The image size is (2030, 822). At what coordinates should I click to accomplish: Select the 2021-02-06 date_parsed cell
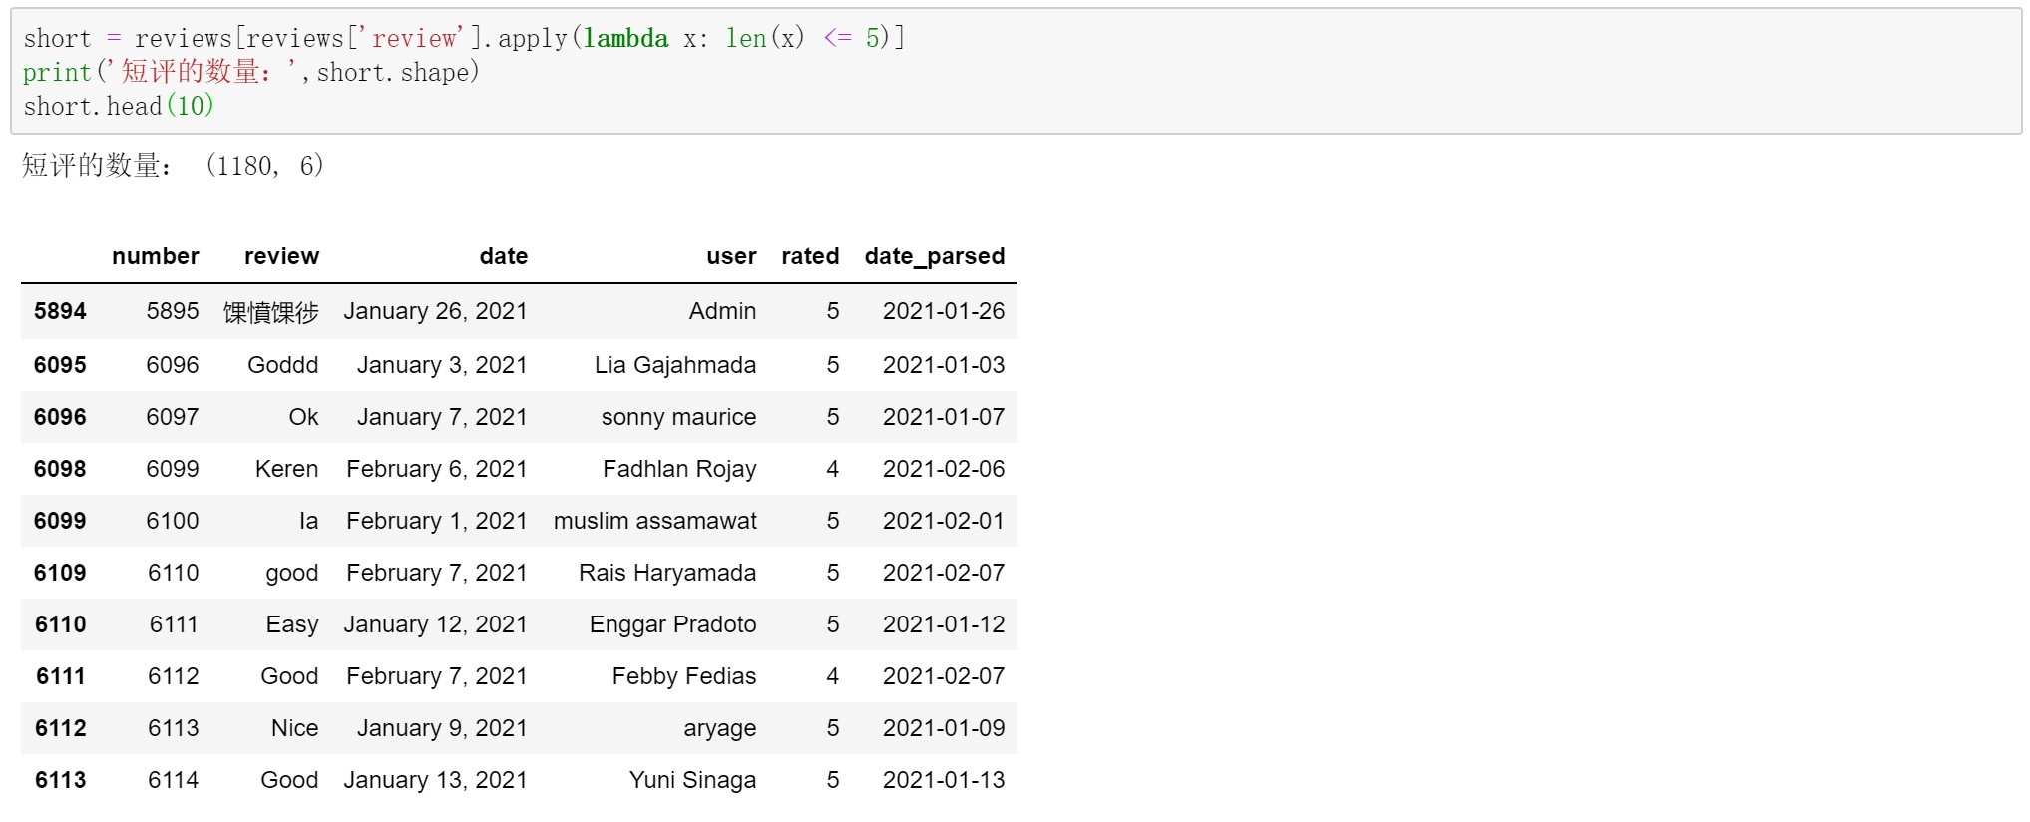(943, 469)
